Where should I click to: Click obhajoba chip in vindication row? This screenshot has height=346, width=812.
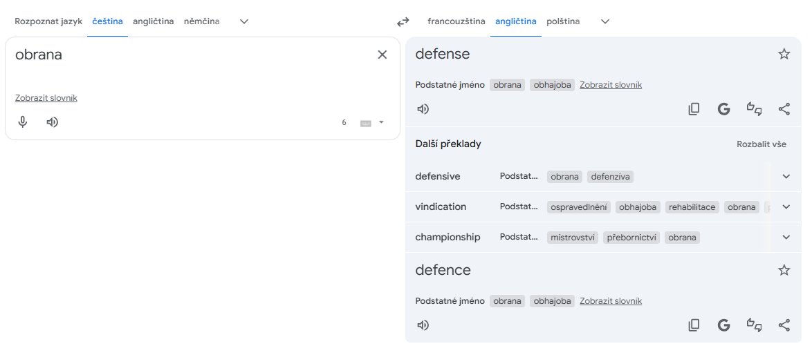[638, 207]
